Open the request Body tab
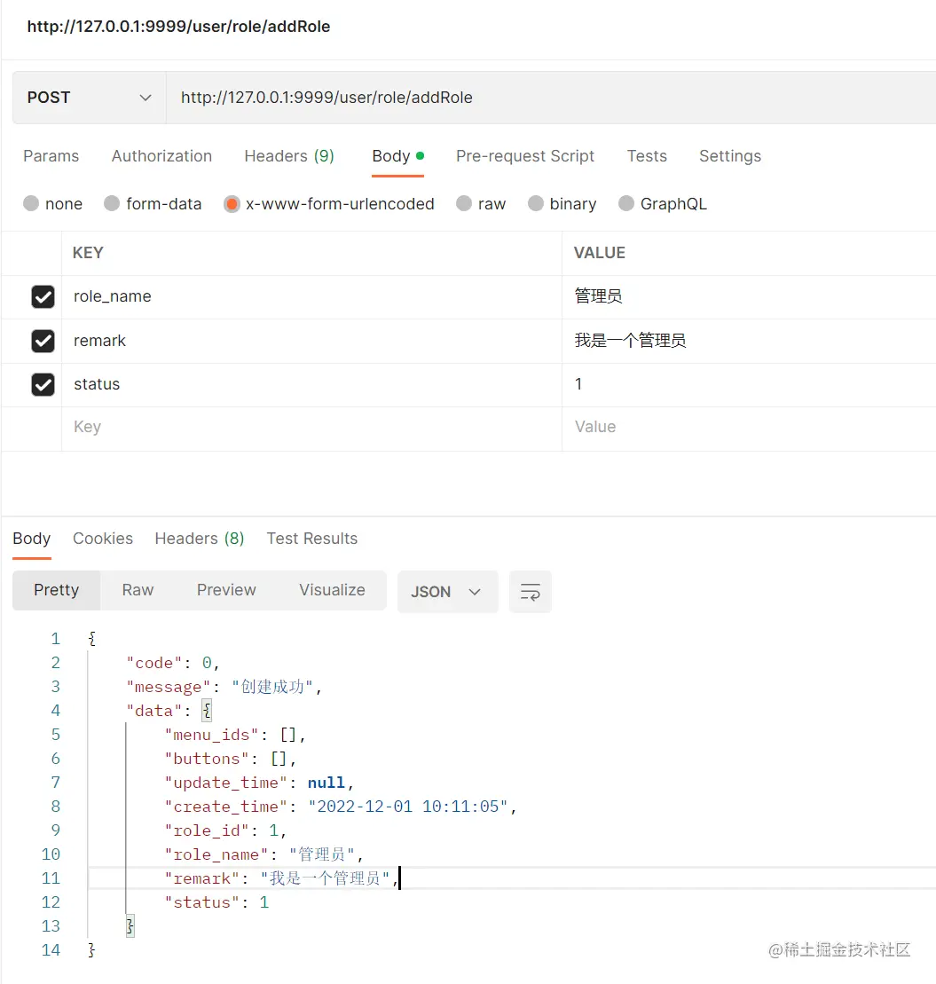Viewport: 936px width, 984px height. click(397, 155)
